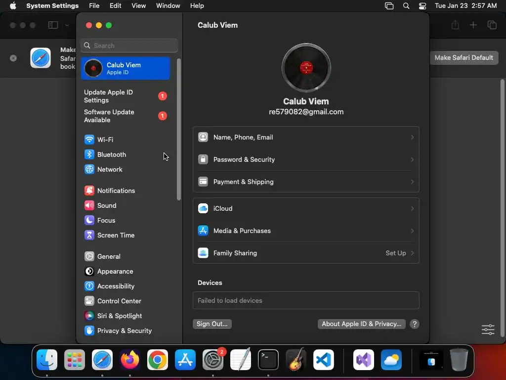Launch Visual Studio Code from Dock
This screenshot has height=380, width=506.
tap(324, 360)
